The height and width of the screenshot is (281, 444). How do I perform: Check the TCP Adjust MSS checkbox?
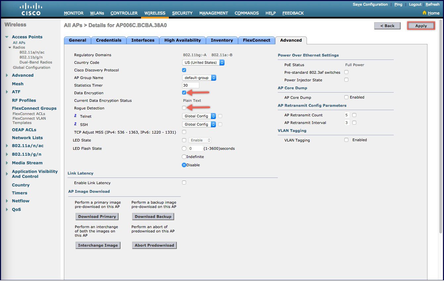pyautogui.click(x=184, y=132)
